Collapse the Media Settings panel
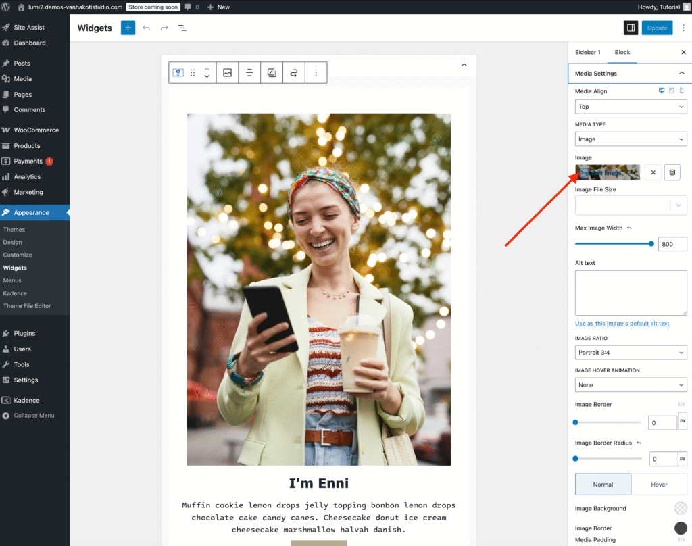The height and width of the screenshot is (546, 692). 681,73
